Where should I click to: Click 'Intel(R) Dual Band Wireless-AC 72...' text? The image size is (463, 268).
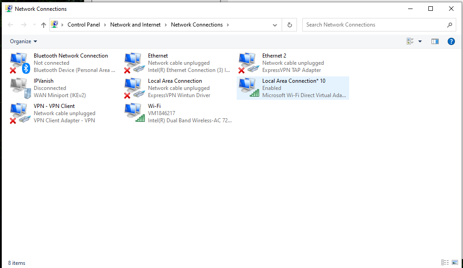[x=189, y=121]
